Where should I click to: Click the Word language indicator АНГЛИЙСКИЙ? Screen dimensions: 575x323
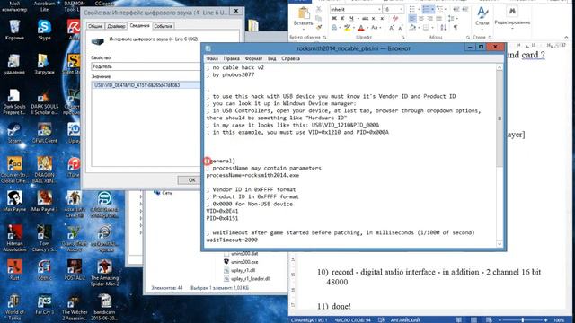click(405, 319)
